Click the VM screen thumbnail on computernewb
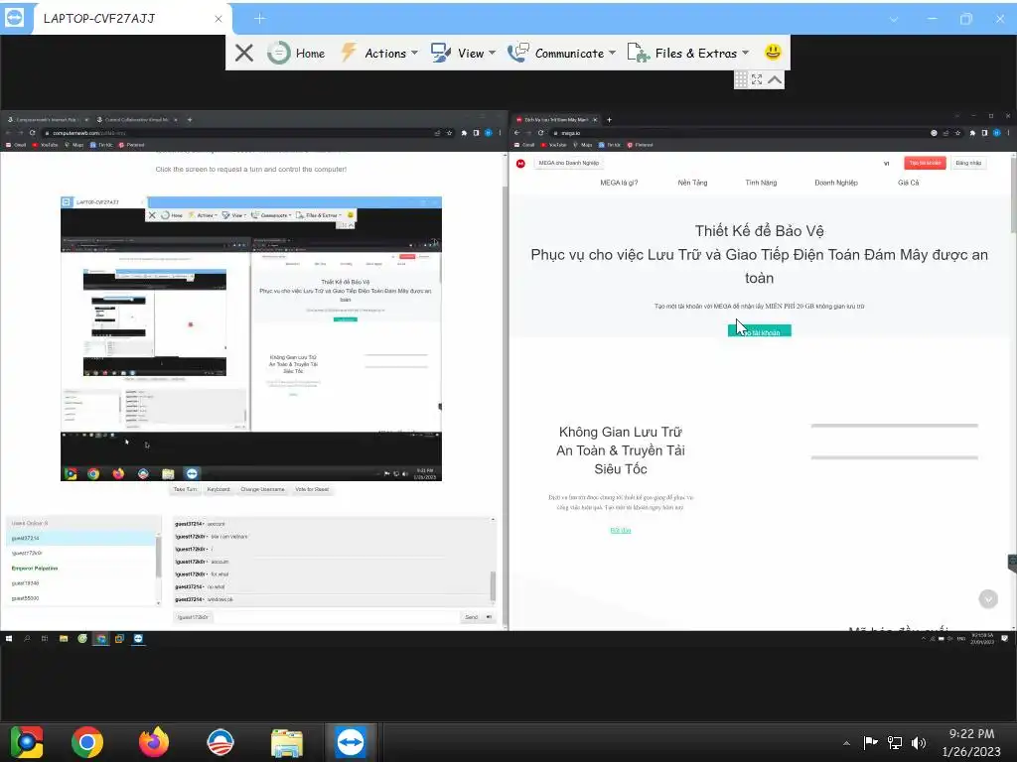This screenshot has height=762, width=1017. tap(251, 339)
